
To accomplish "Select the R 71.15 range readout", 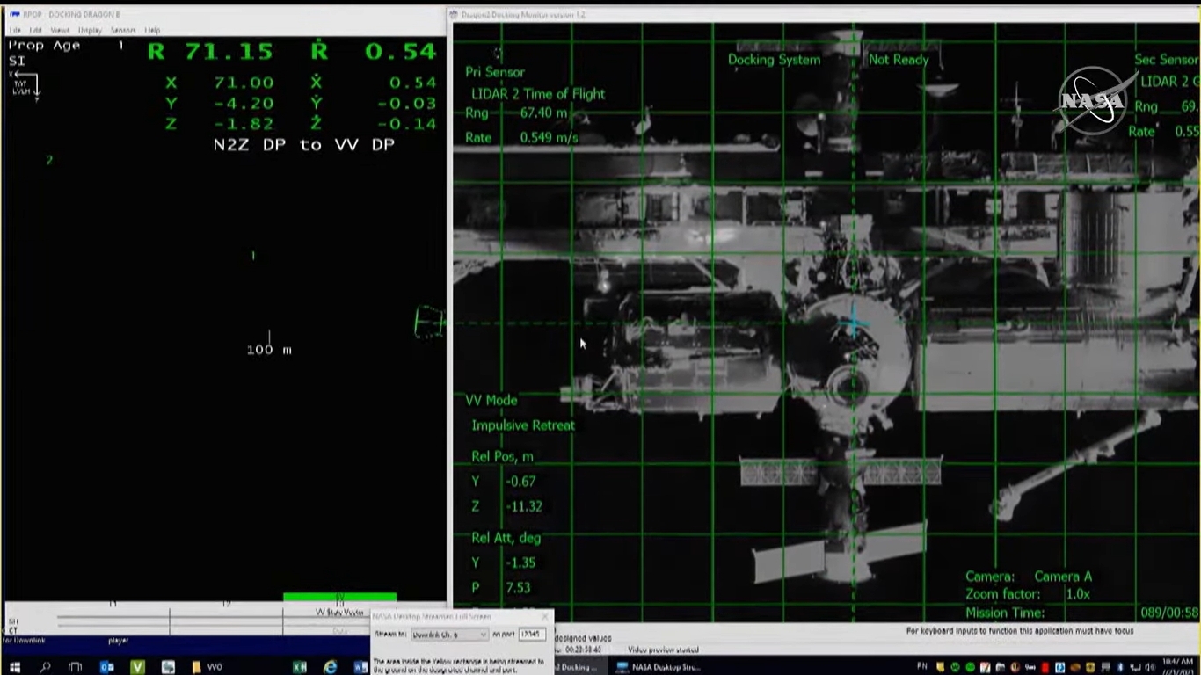I will (x=210, y=51).
